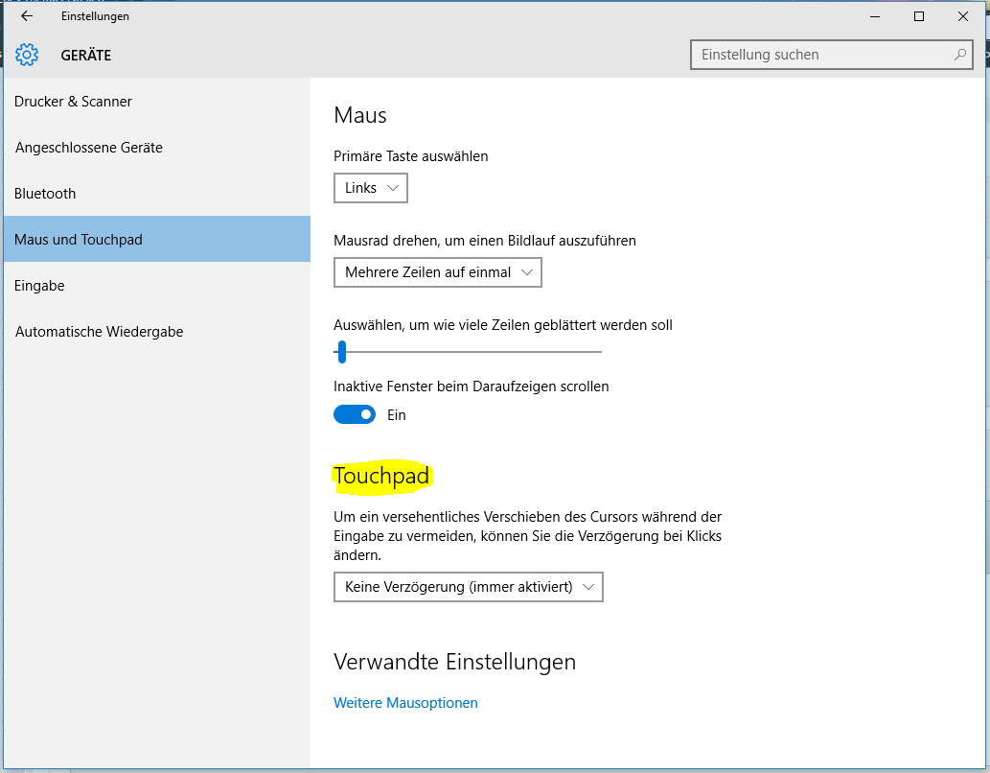
Task: Close the Einstellungen window
Action: pyautogui.click(x=962, y=16)
